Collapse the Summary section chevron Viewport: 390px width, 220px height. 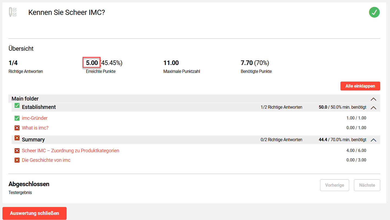click(x=373, y=140)
